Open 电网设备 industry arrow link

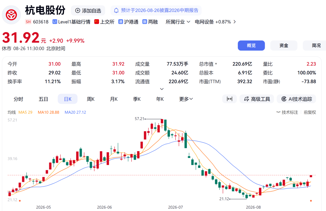[x=235, y=22]
